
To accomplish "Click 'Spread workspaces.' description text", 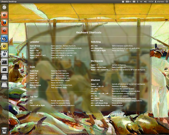I will pos(119,65).
